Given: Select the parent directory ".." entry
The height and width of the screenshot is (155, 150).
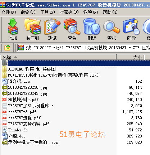Looking at the screenshot, I should pyautogui.click(x=75, y=63).
